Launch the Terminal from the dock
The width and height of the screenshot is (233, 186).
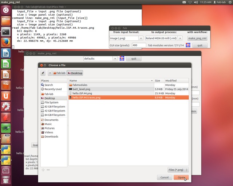tap(6, 32)
